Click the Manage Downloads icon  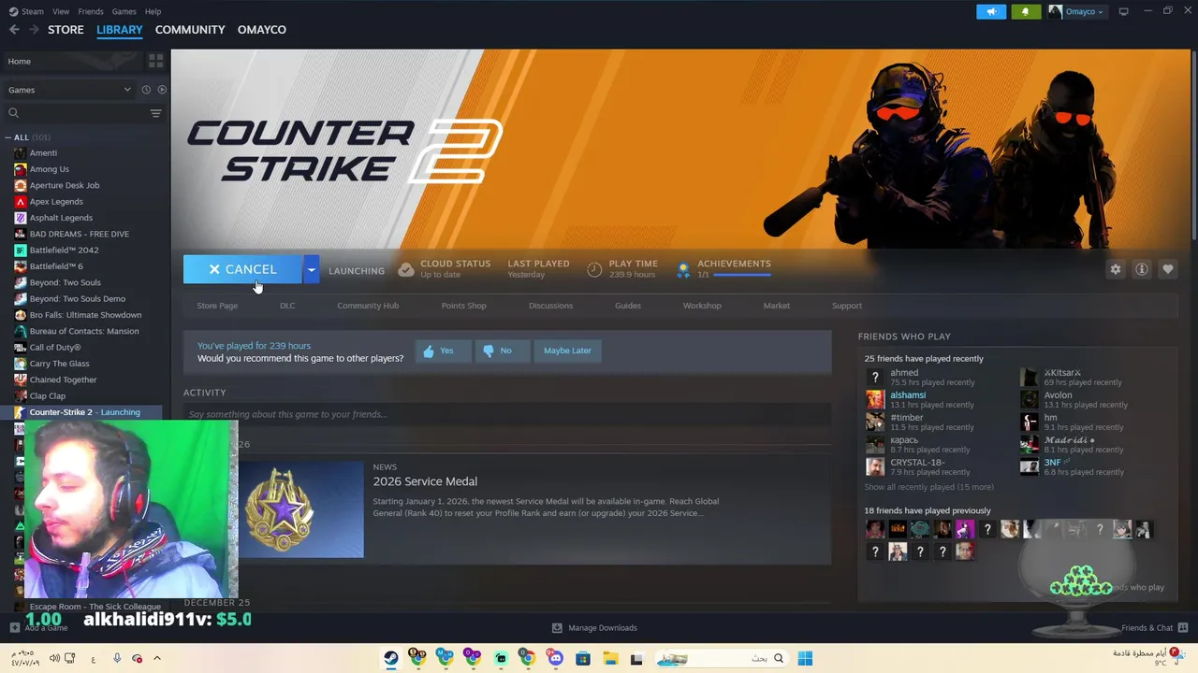(557, 628)
